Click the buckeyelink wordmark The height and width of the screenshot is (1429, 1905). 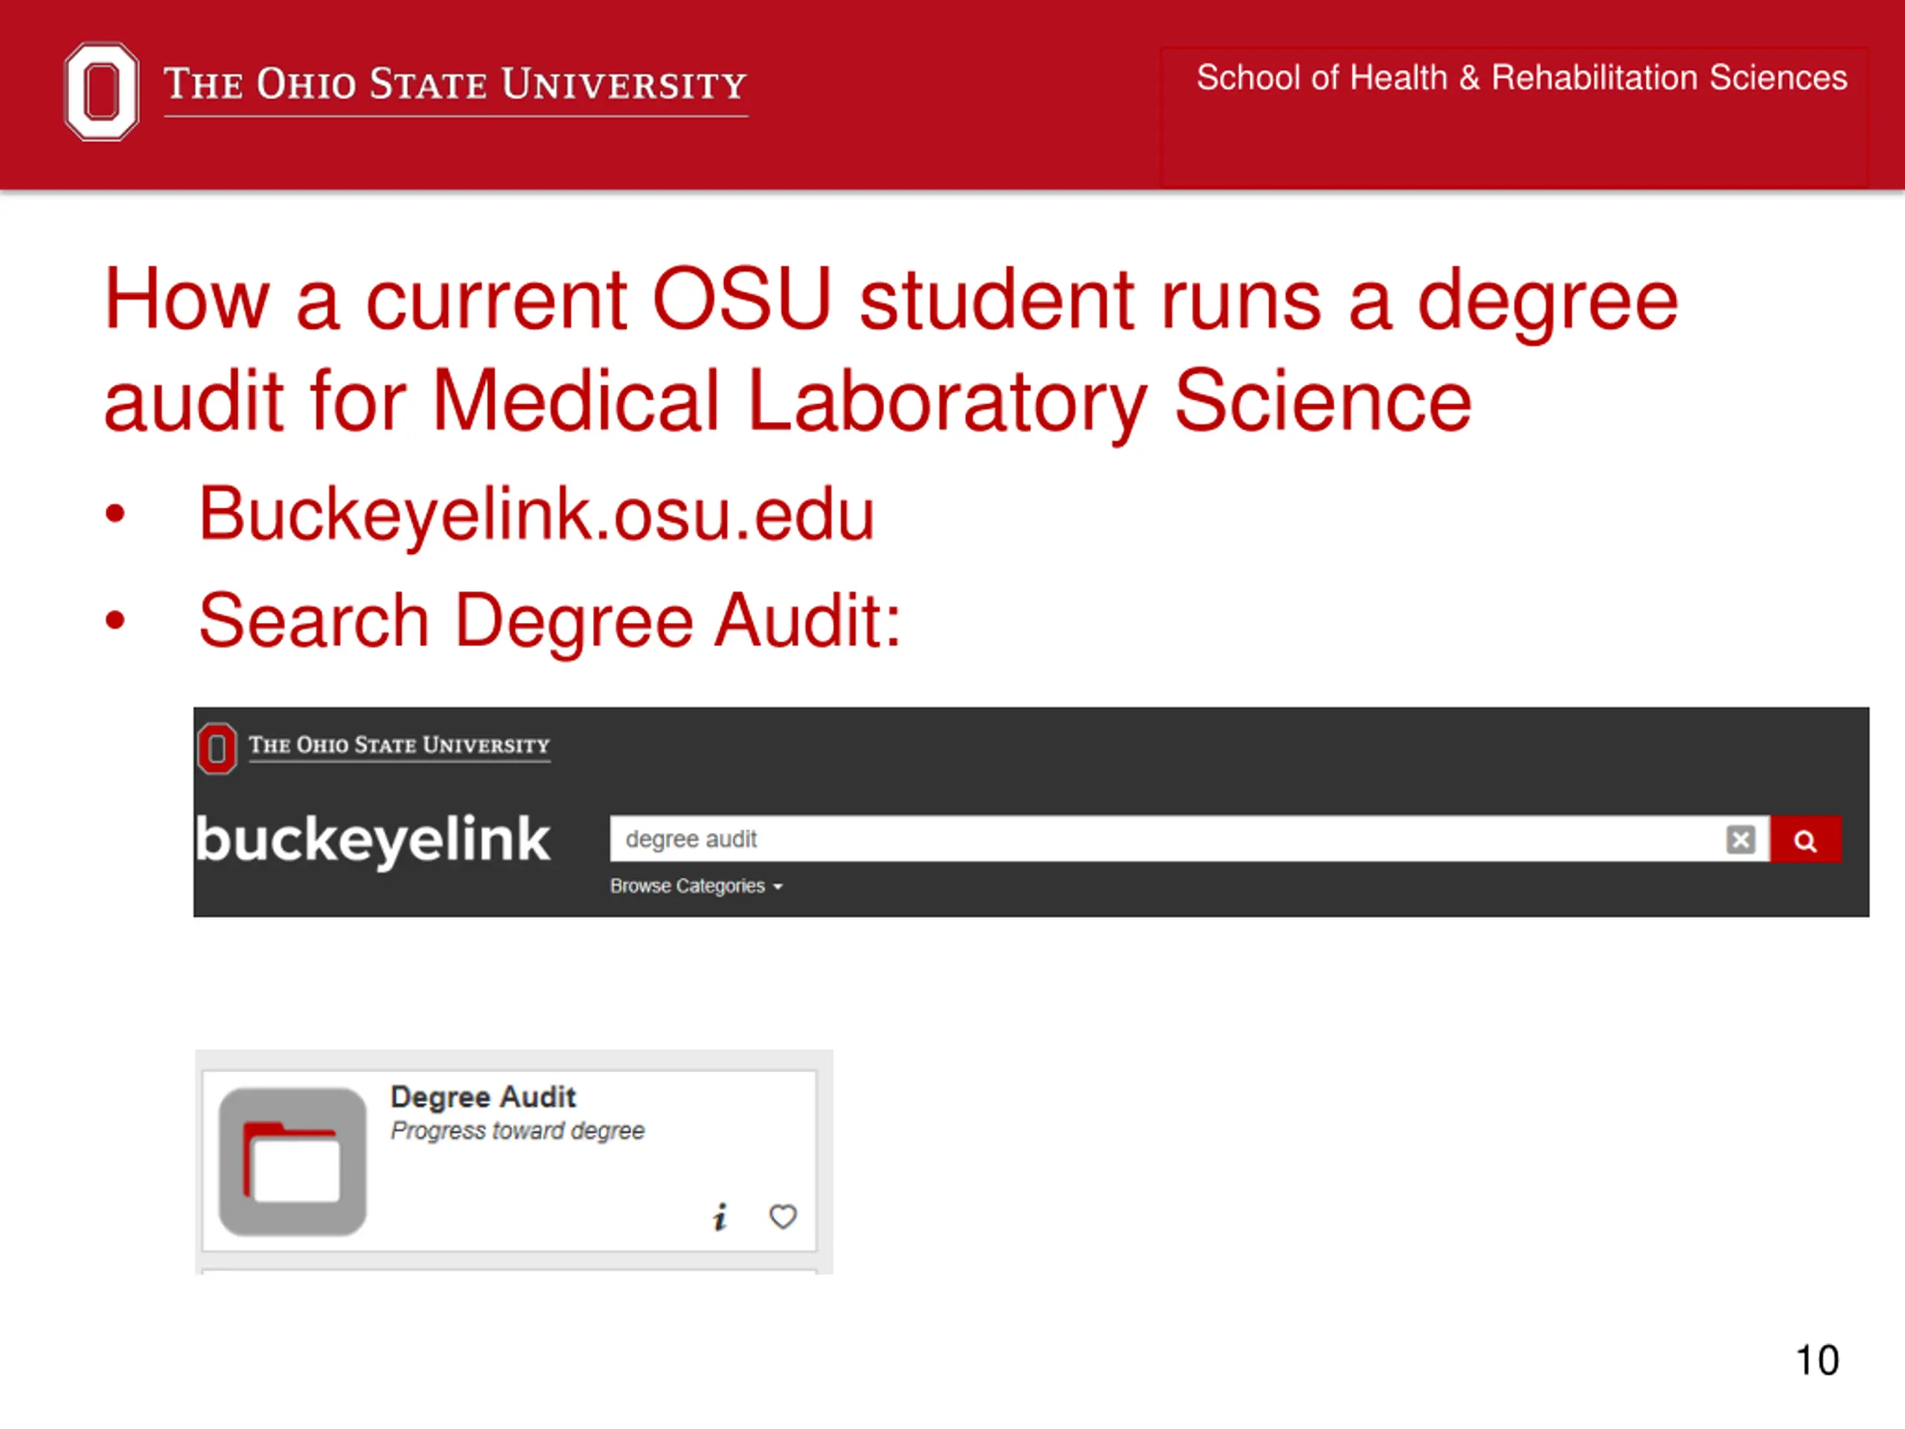[x=372, y=839]
